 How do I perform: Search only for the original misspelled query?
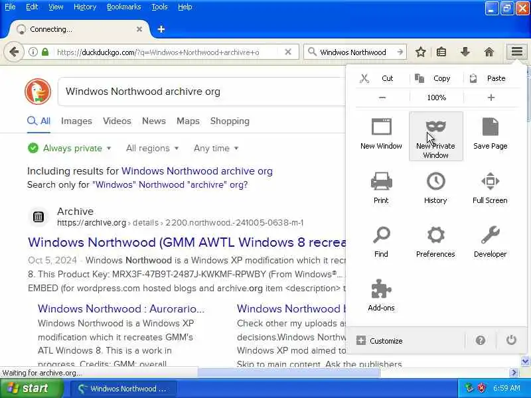(x=171, y=185)
